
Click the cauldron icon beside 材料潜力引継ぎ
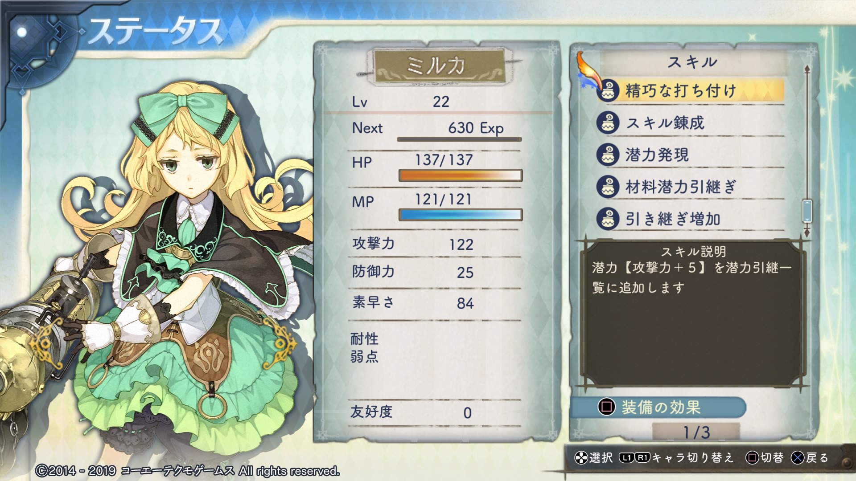608,187
